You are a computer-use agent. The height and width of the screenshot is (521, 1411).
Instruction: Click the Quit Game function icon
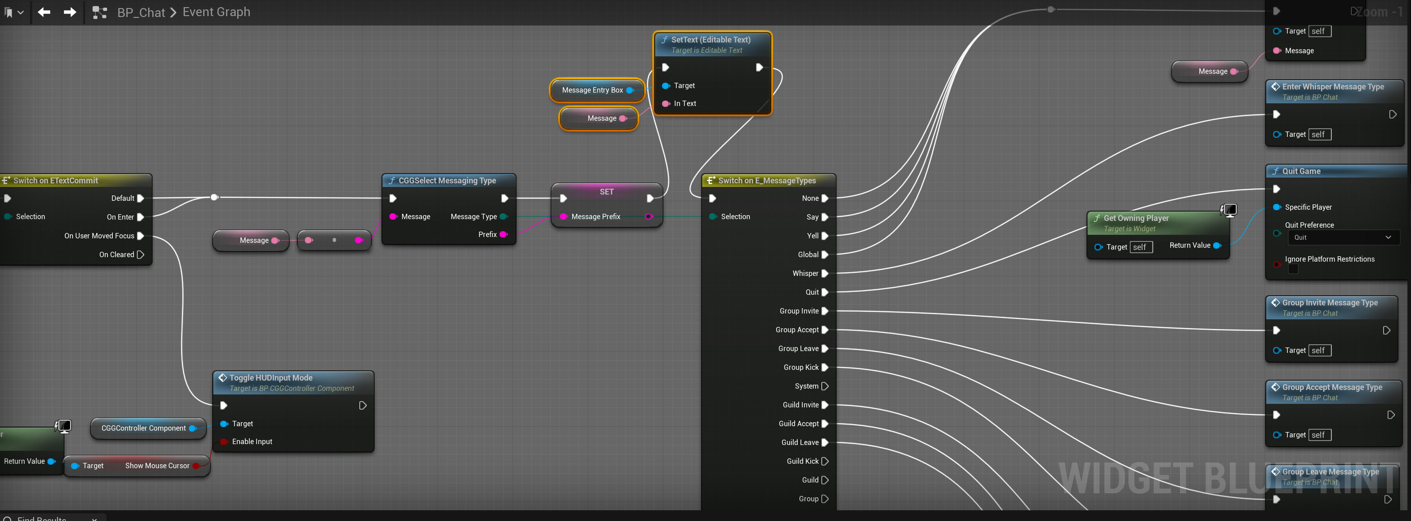click(x=1276, y=171)
